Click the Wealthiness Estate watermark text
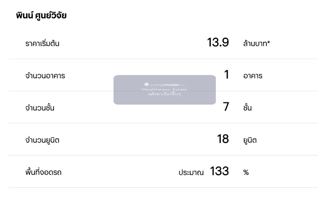 click(164, 90)
